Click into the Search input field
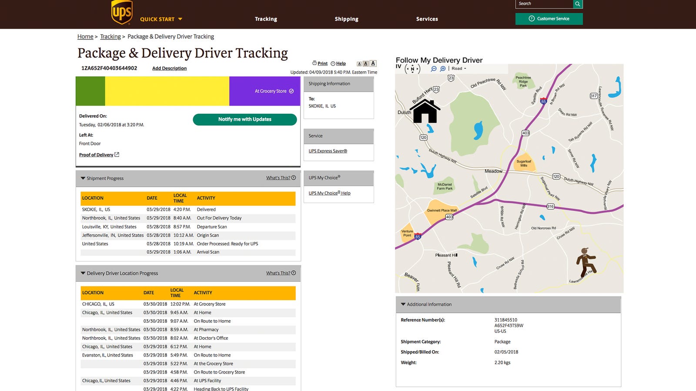 (x=544, y=4)
